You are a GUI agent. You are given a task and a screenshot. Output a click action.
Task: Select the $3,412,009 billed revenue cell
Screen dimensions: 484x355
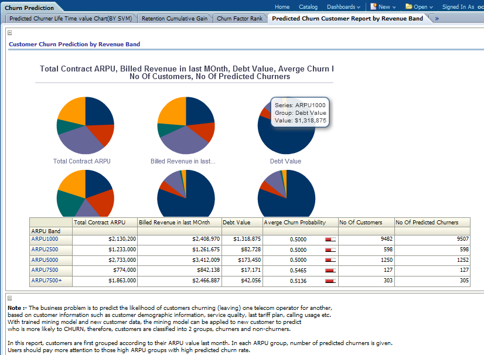point(180,260)
